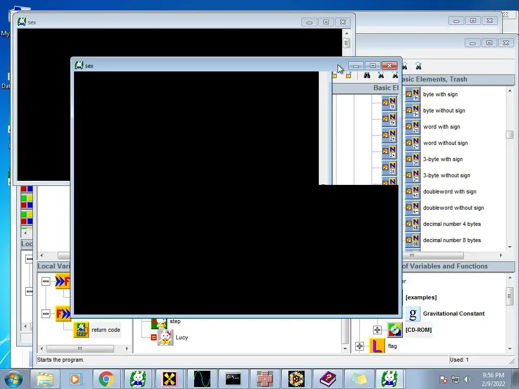519x389 pixels.
Task: Select the [examples] folder entry
Action: pyautogui.click(x=421, y=297)
